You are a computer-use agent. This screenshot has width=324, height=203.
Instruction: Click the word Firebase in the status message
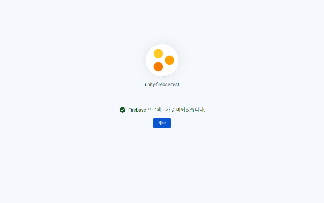[137, 110]
